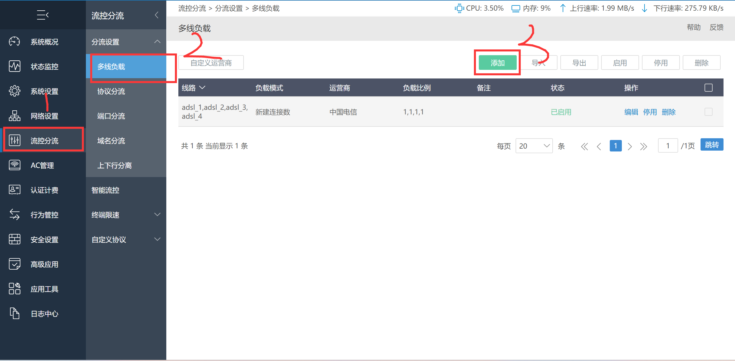This screenshot has height=361, width=735.
Task: Collapse the sidebar with hamburger icon
Action: (x=43, y=15)
